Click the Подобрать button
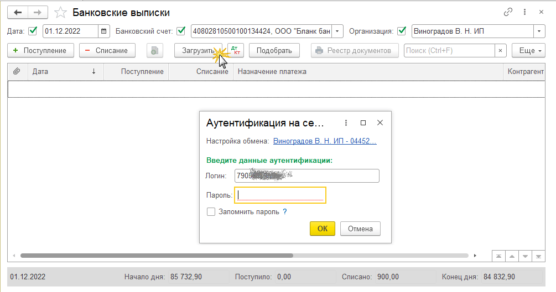The height and width of the screenshot is (292, 556). pyautogui.click(x=274, y=51)
